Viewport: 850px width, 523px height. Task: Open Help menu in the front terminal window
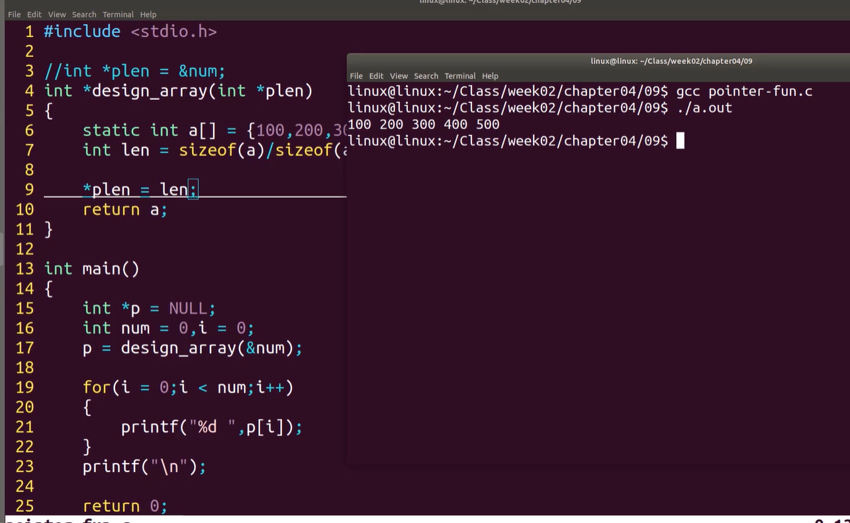click(x=490, y=76)
